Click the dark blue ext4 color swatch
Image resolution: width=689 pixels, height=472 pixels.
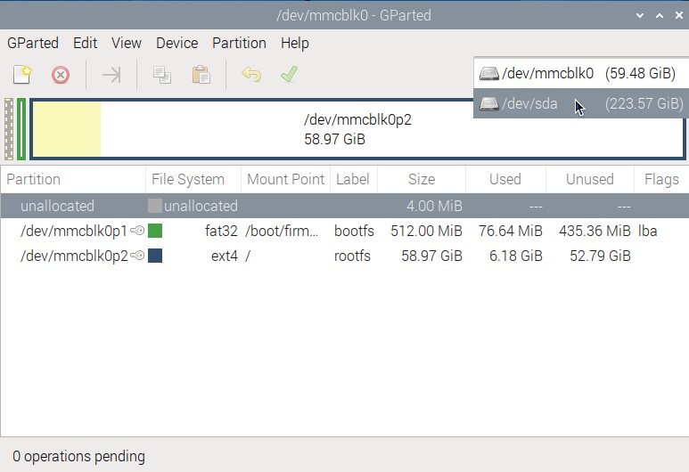[x=155, y=256]
